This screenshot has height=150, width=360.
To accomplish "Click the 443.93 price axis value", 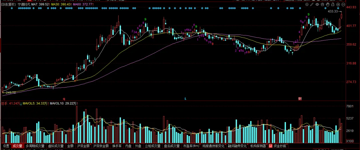I will click(x=351, y=7).
